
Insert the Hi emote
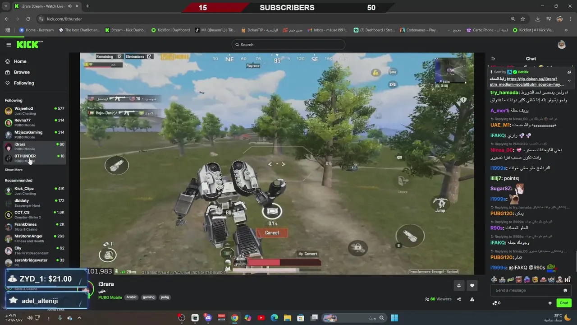[x=568, y=280]
